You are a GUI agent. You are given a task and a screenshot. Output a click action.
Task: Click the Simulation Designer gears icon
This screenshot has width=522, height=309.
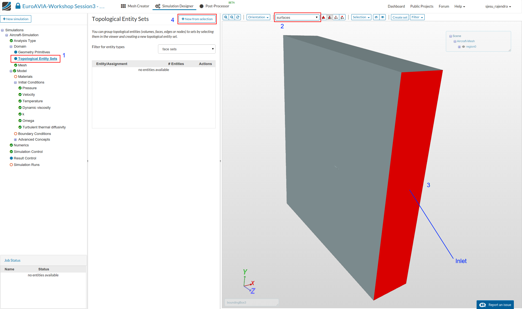(158, 6)
